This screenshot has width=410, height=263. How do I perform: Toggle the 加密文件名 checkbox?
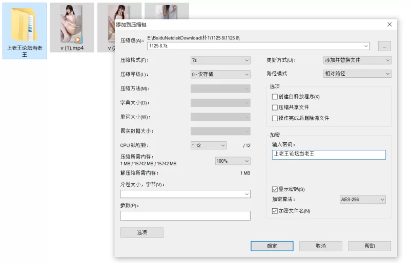(x=275, y=211)
